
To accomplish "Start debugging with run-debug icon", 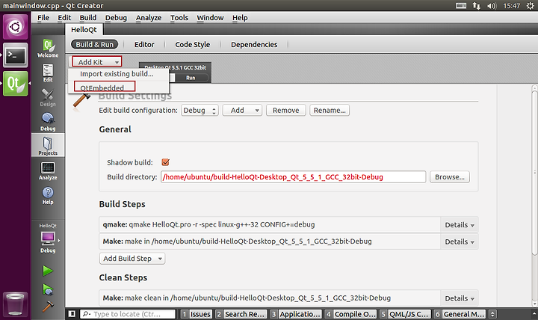I will pos(48,289).
